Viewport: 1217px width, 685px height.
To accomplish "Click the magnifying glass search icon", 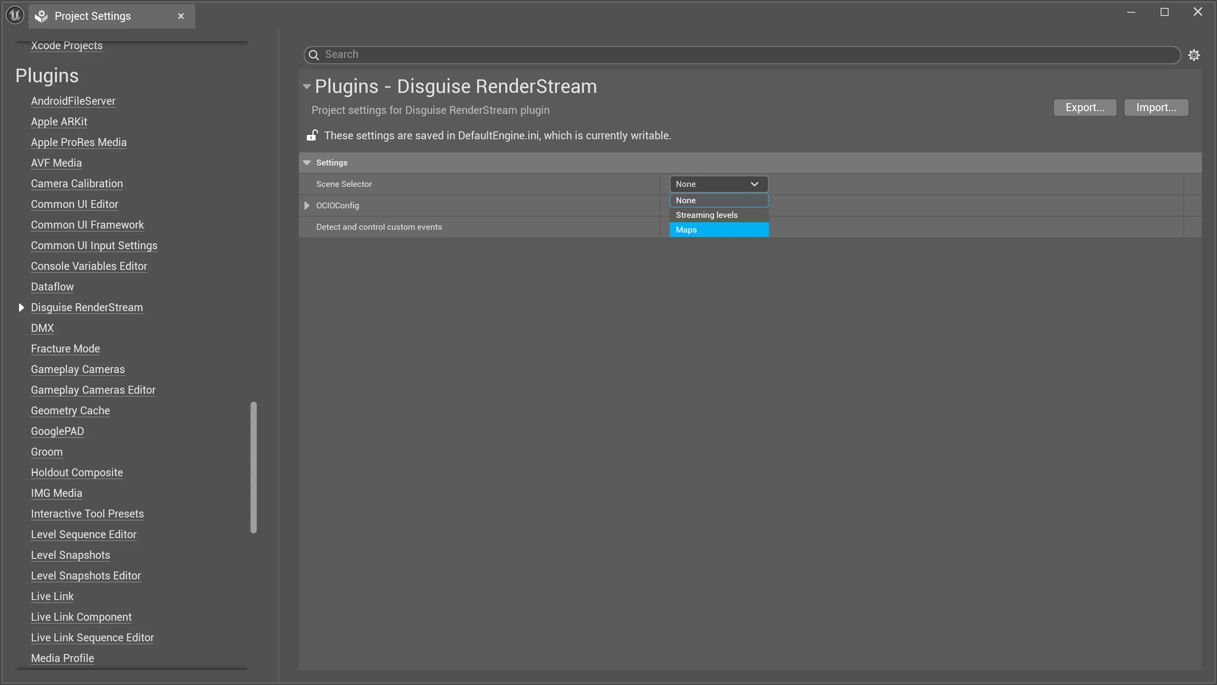I will point(314,55).
